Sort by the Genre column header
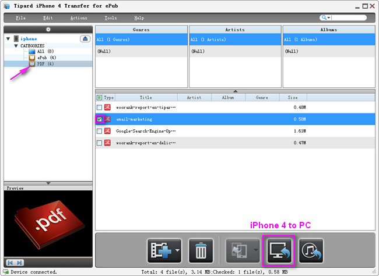Screen dimensions: 379x276 262,98
